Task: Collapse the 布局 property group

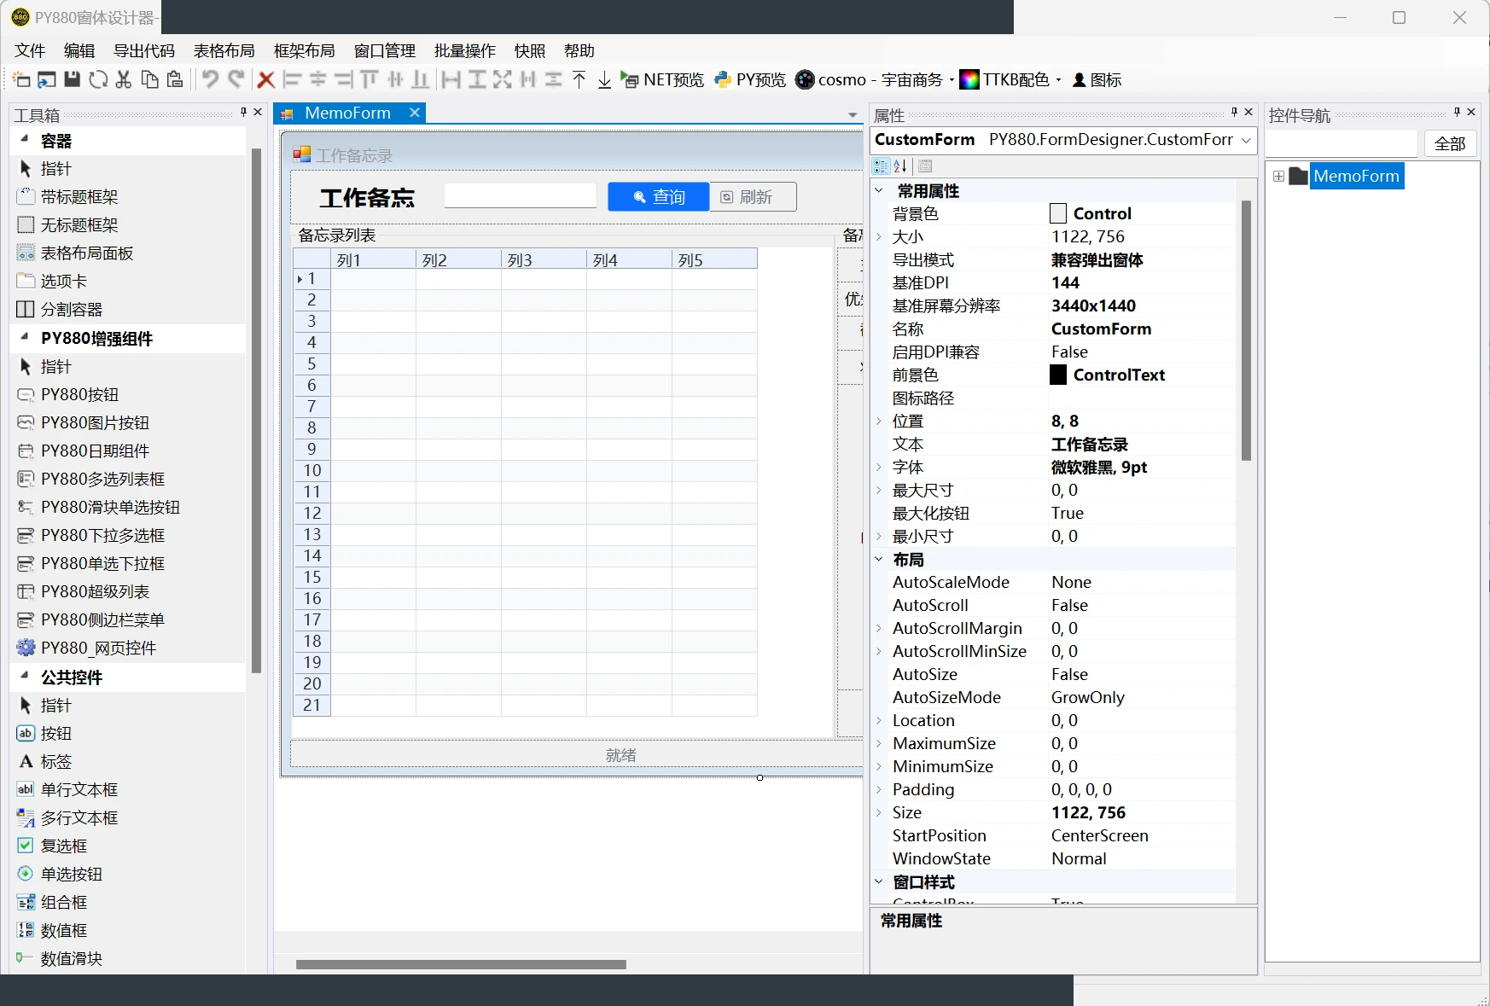Action: (x=879, y=560)
